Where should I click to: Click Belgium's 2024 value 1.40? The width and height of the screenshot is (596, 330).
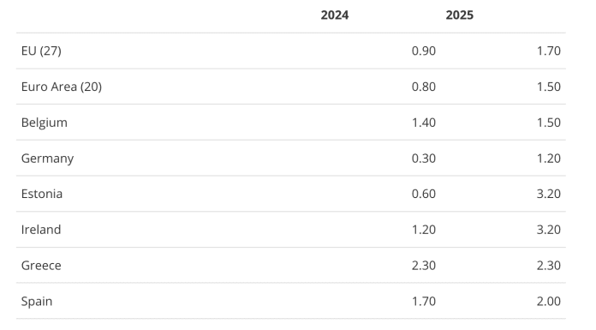pyautogui.click(x=424, y=123)
